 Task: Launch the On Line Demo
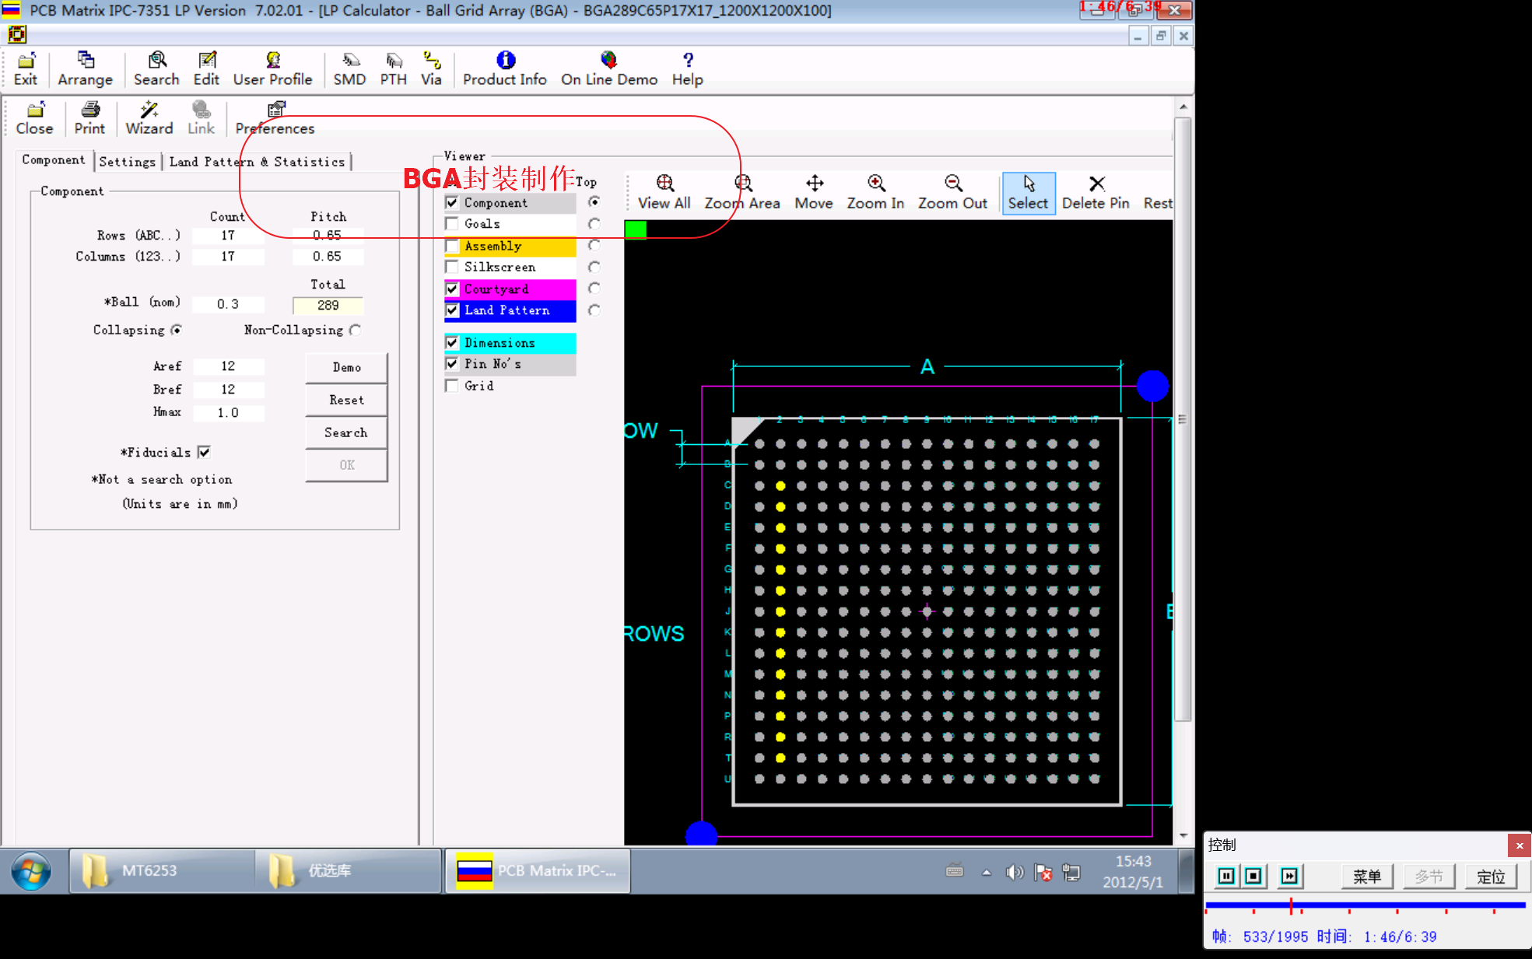pos(609,68)
